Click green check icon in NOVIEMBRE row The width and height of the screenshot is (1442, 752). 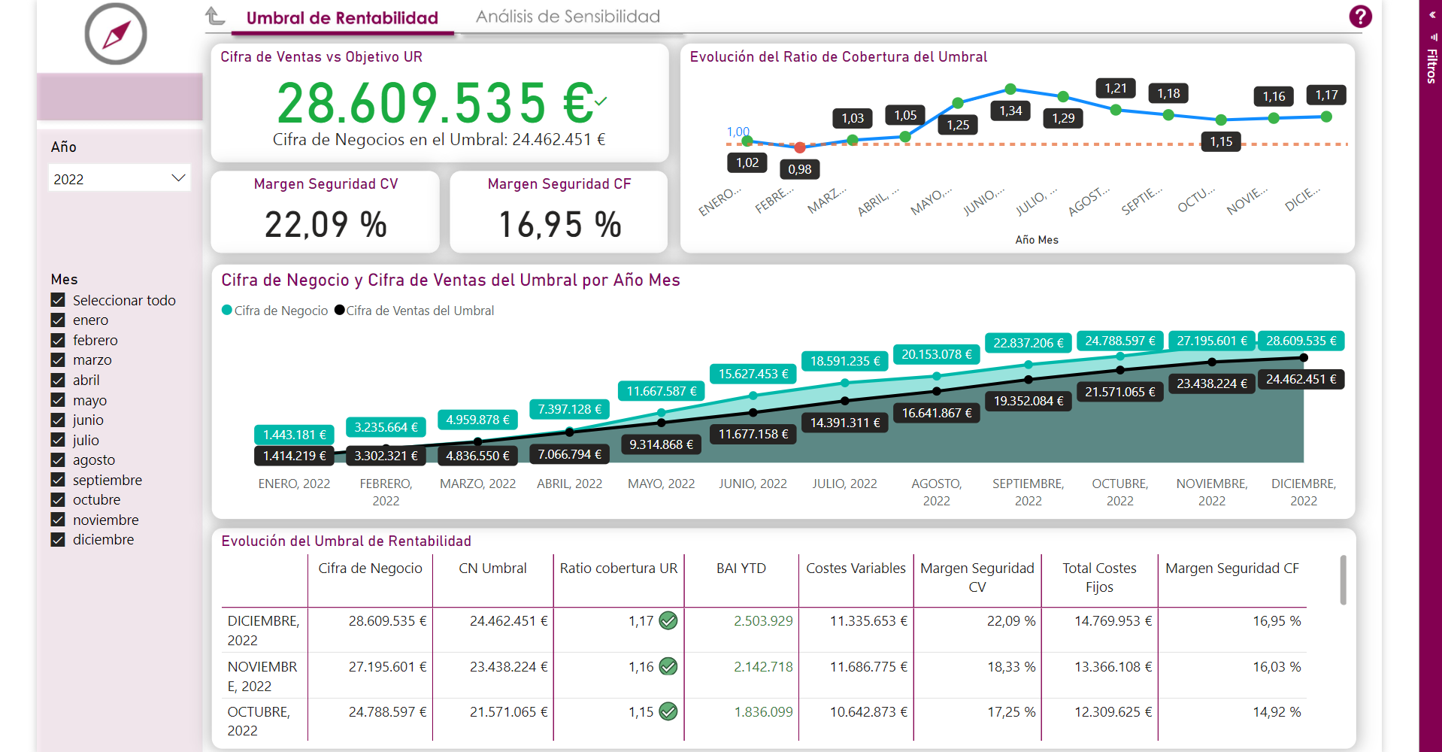[668, 666]
